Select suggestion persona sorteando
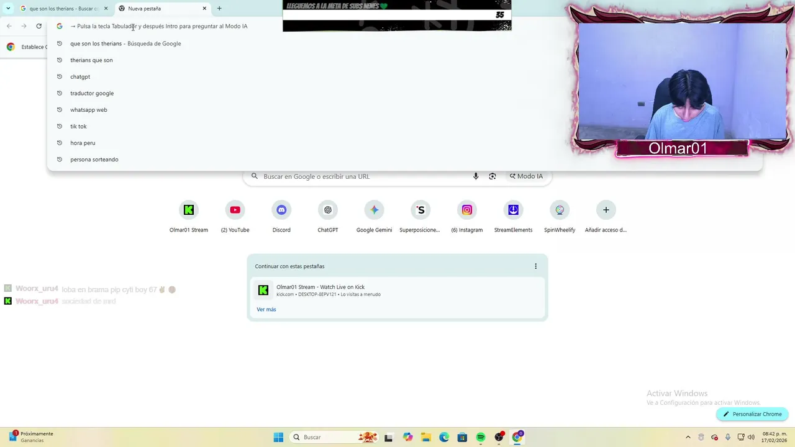795x447 pixels. 404,160
